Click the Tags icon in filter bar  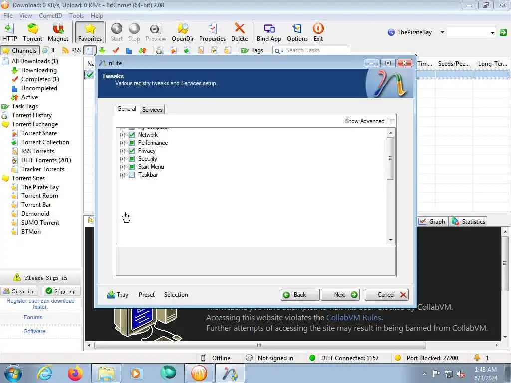245,50
